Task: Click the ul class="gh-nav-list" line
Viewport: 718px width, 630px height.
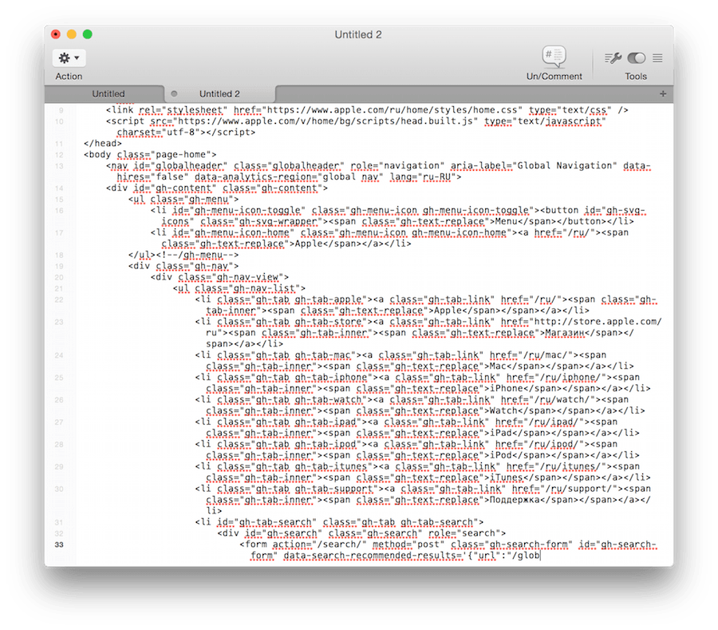Action: click(x=239, y=288)
